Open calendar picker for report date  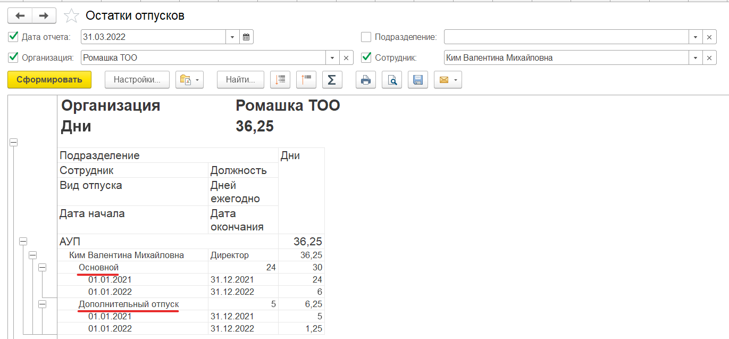[x=246, y=37]
